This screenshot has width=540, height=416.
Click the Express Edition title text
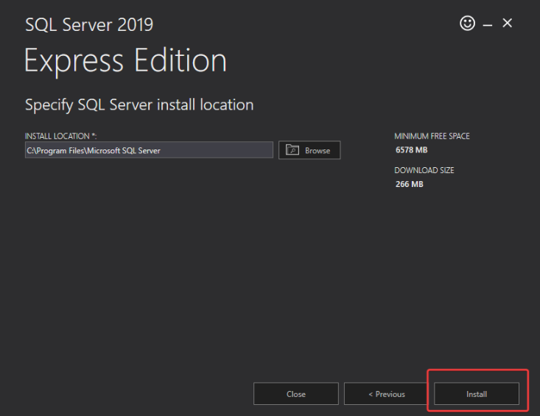(x=125, y=61)
